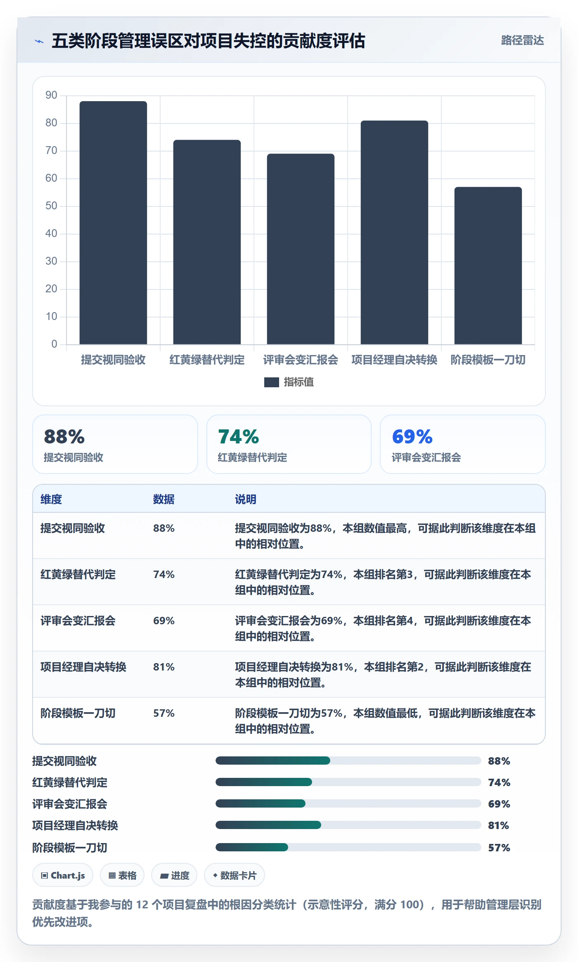Click the footnote starting with 贡献度基于我参与的

tap(287, 913)
